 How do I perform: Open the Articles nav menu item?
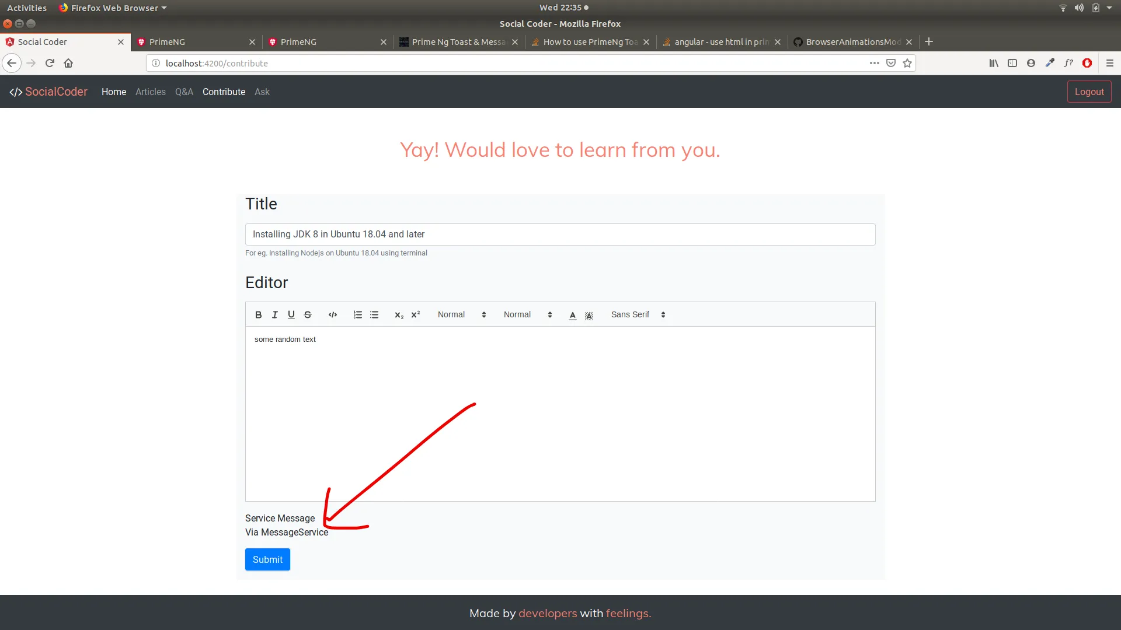tap(151, 92)
